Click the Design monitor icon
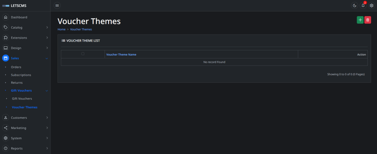The height and width of the screenshot is (154, 377). click(6, 48)
